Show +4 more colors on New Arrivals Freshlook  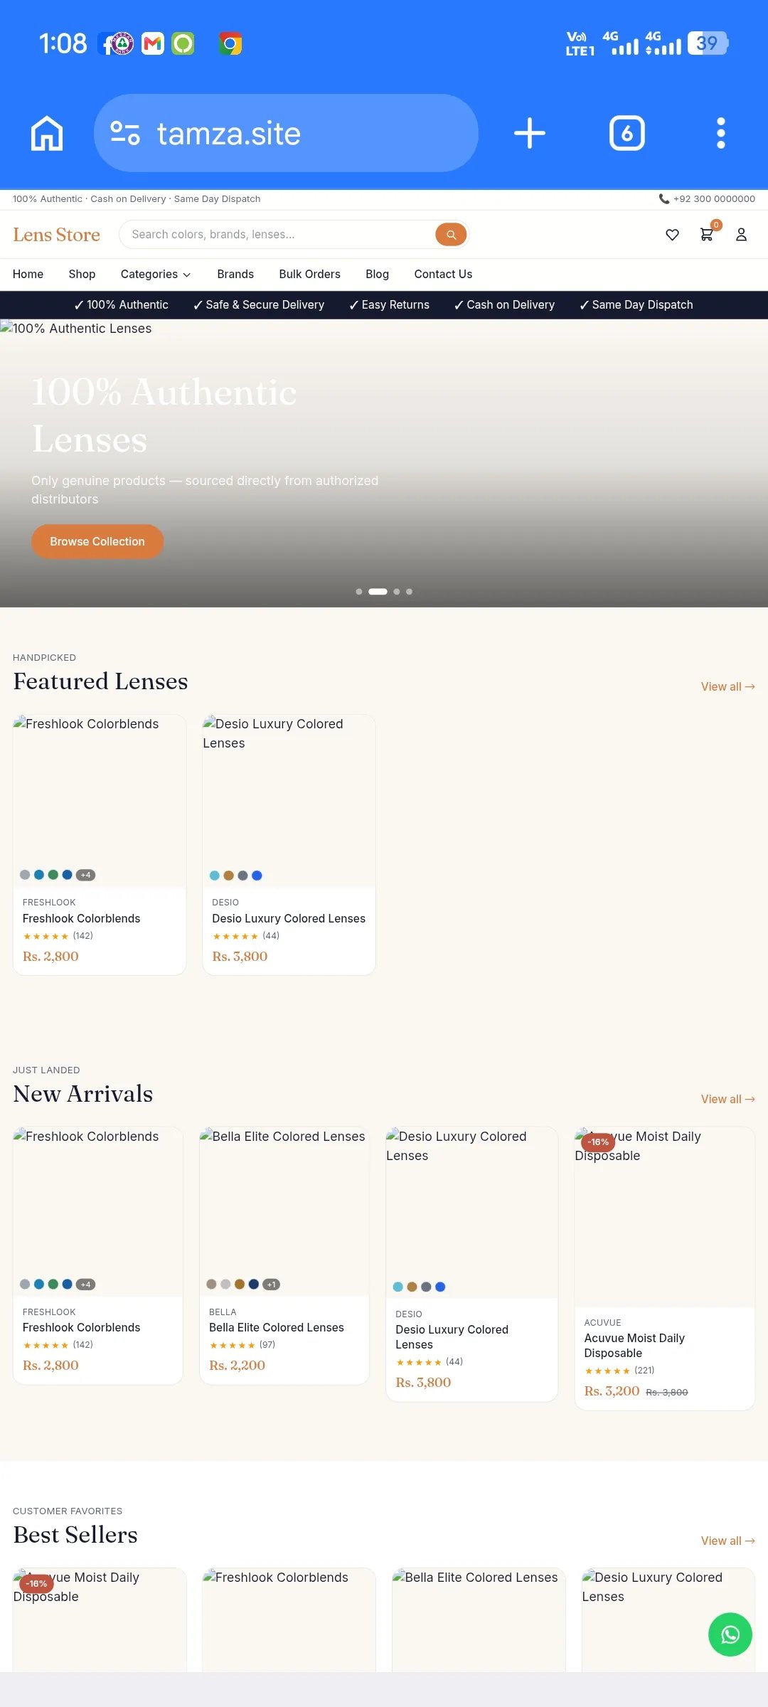tap(85, 1285)
